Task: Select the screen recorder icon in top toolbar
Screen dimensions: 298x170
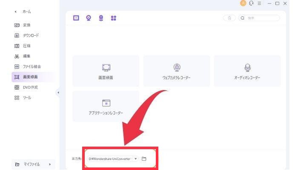Action: [x=76, y=18]
